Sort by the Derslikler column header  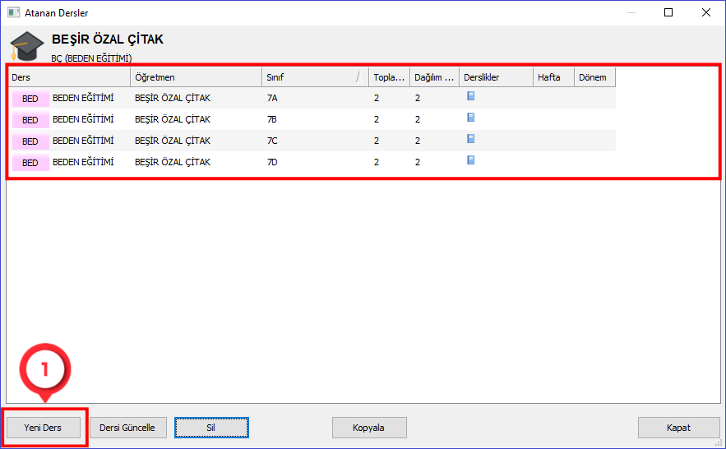[496, 77]
